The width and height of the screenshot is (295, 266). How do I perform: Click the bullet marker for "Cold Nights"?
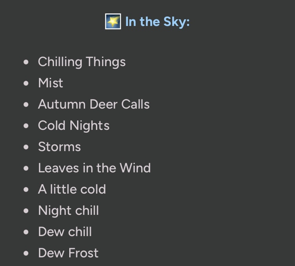coord(26,126)
